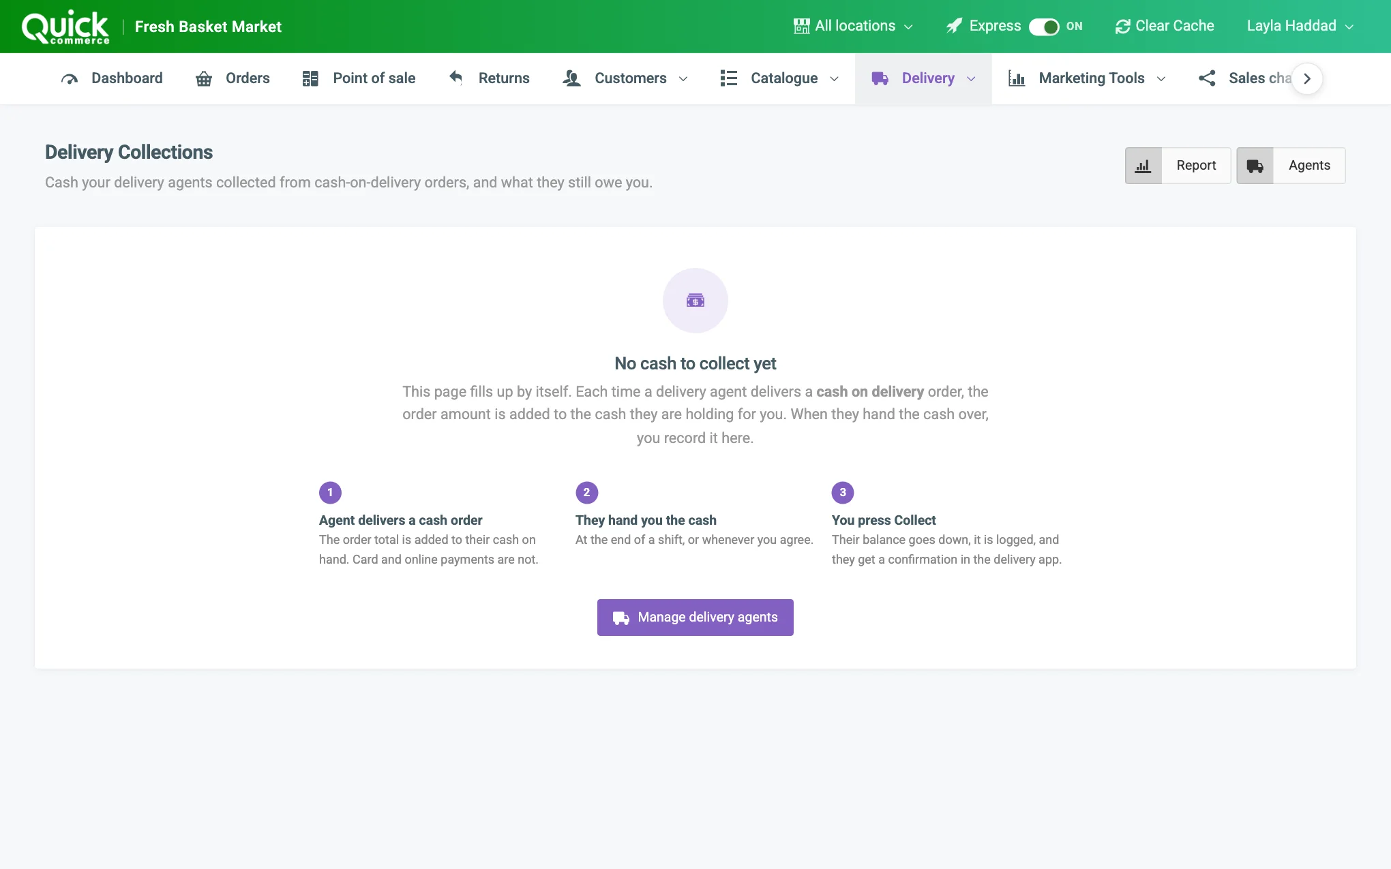Image resolution: width=1391 pixels, height=869 pixels.
Task: Expand the Catalogue menu chevron
Action: [834, 79]
